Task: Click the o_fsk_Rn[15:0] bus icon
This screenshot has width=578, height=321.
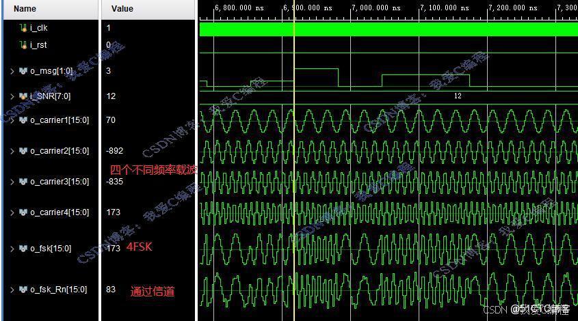Action: coord(23,290)
